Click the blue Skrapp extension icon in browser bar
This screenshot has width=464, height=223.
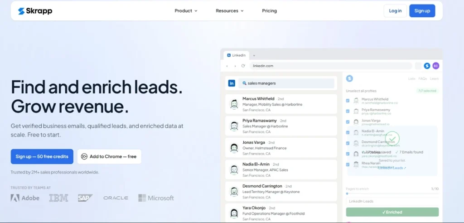(427, 66)
